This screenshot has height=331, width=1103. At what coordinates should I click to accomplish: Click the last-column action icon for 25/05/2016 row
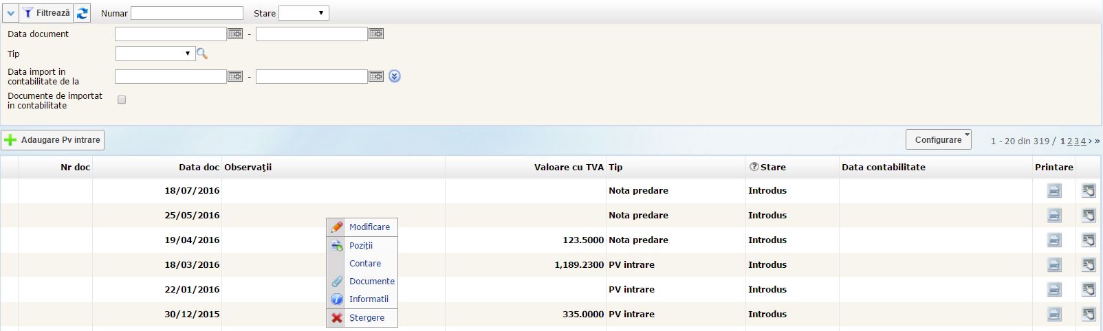tap(1088, 216)
